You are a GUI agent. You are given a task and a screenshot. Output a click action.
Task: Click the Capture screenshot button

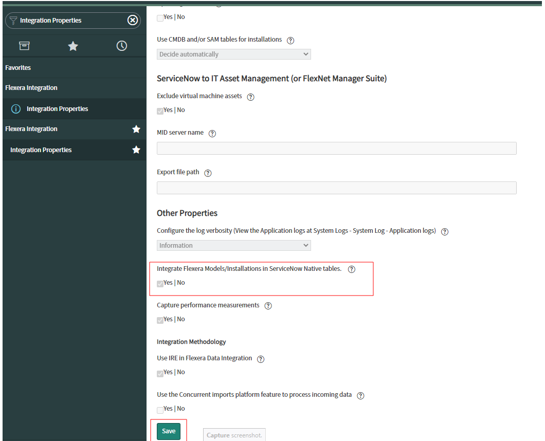click(x=234, y=434)
